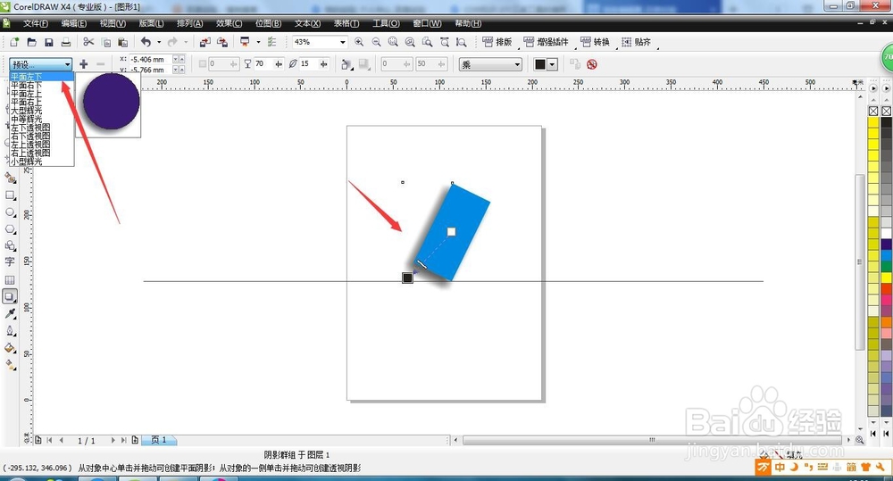Select the Rectangle tool

10,195
